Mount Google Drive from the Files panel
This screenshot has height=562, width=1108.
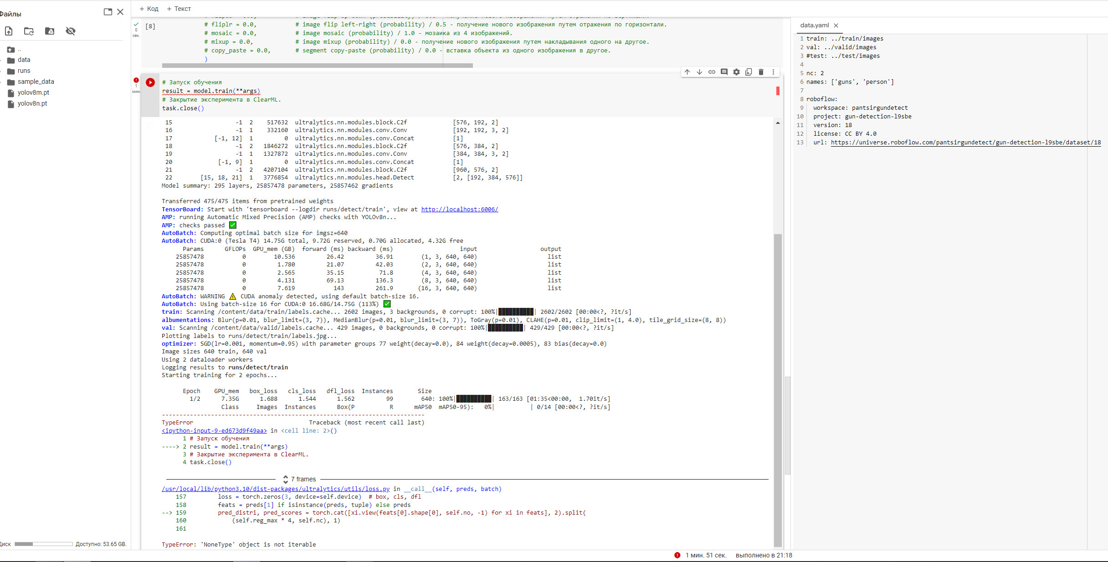50,31
